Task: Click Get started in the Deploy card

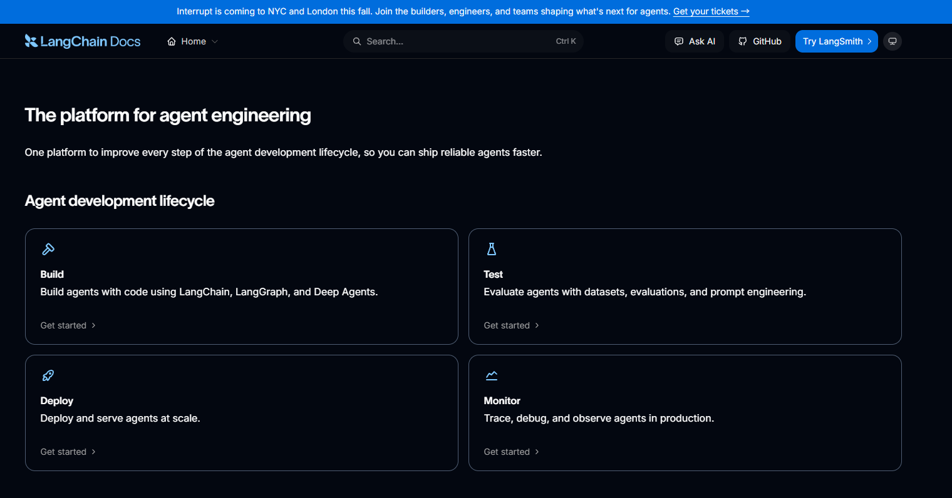Action: pyautogui.click(x=63, y=452)
